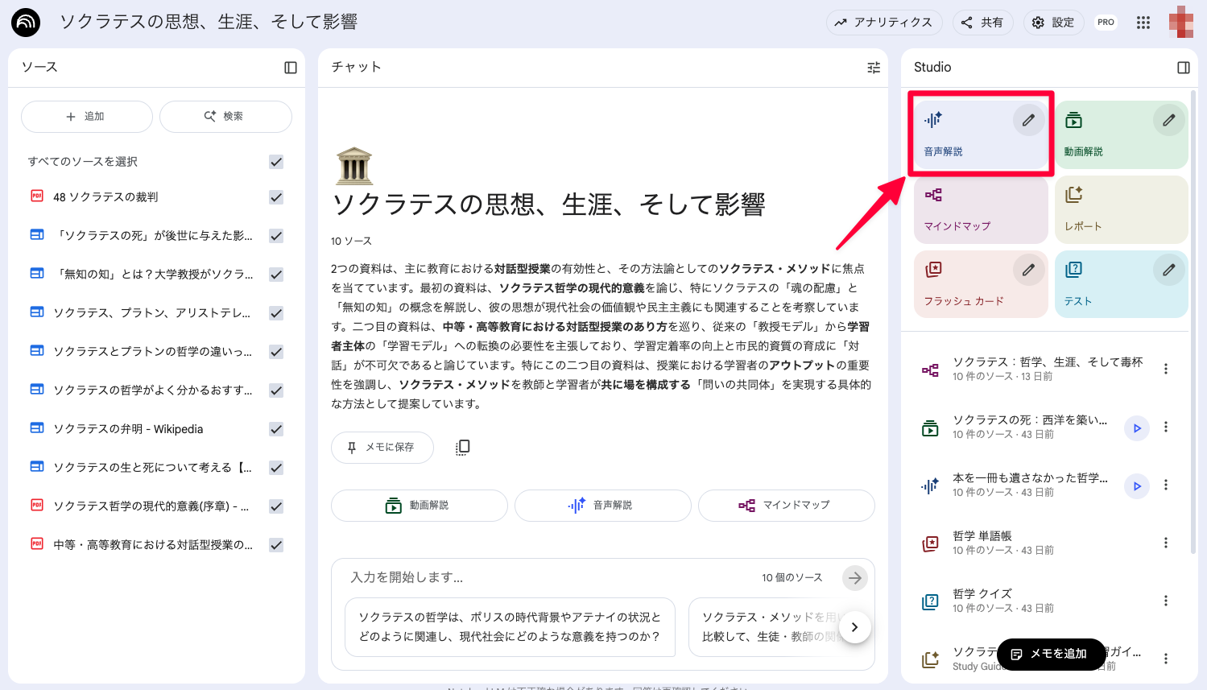This screenshot has height=690, width=1207.
Task: Play the 本を一冊も遺さなかった哲学 audio
Action: coord(1136,485)
